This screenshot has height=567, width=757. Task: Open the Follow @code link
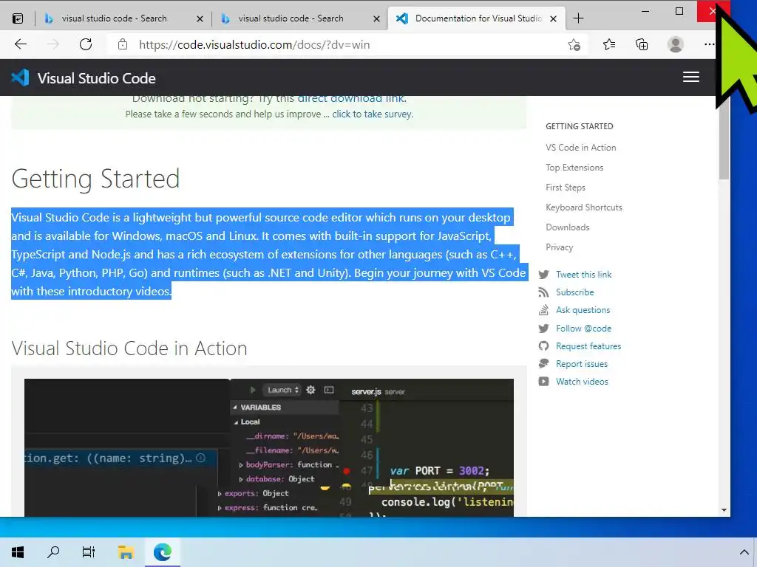[584, 329]
